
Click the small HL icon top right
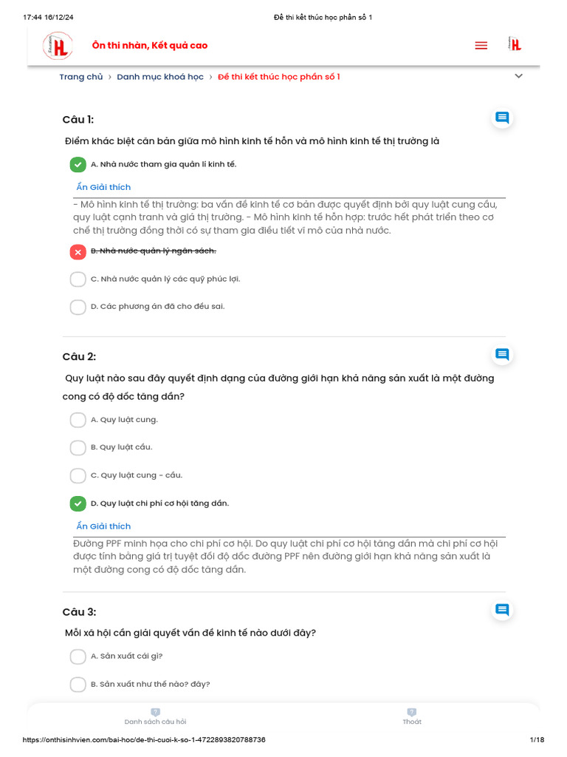pyautogui.click(x=515, y=45)
